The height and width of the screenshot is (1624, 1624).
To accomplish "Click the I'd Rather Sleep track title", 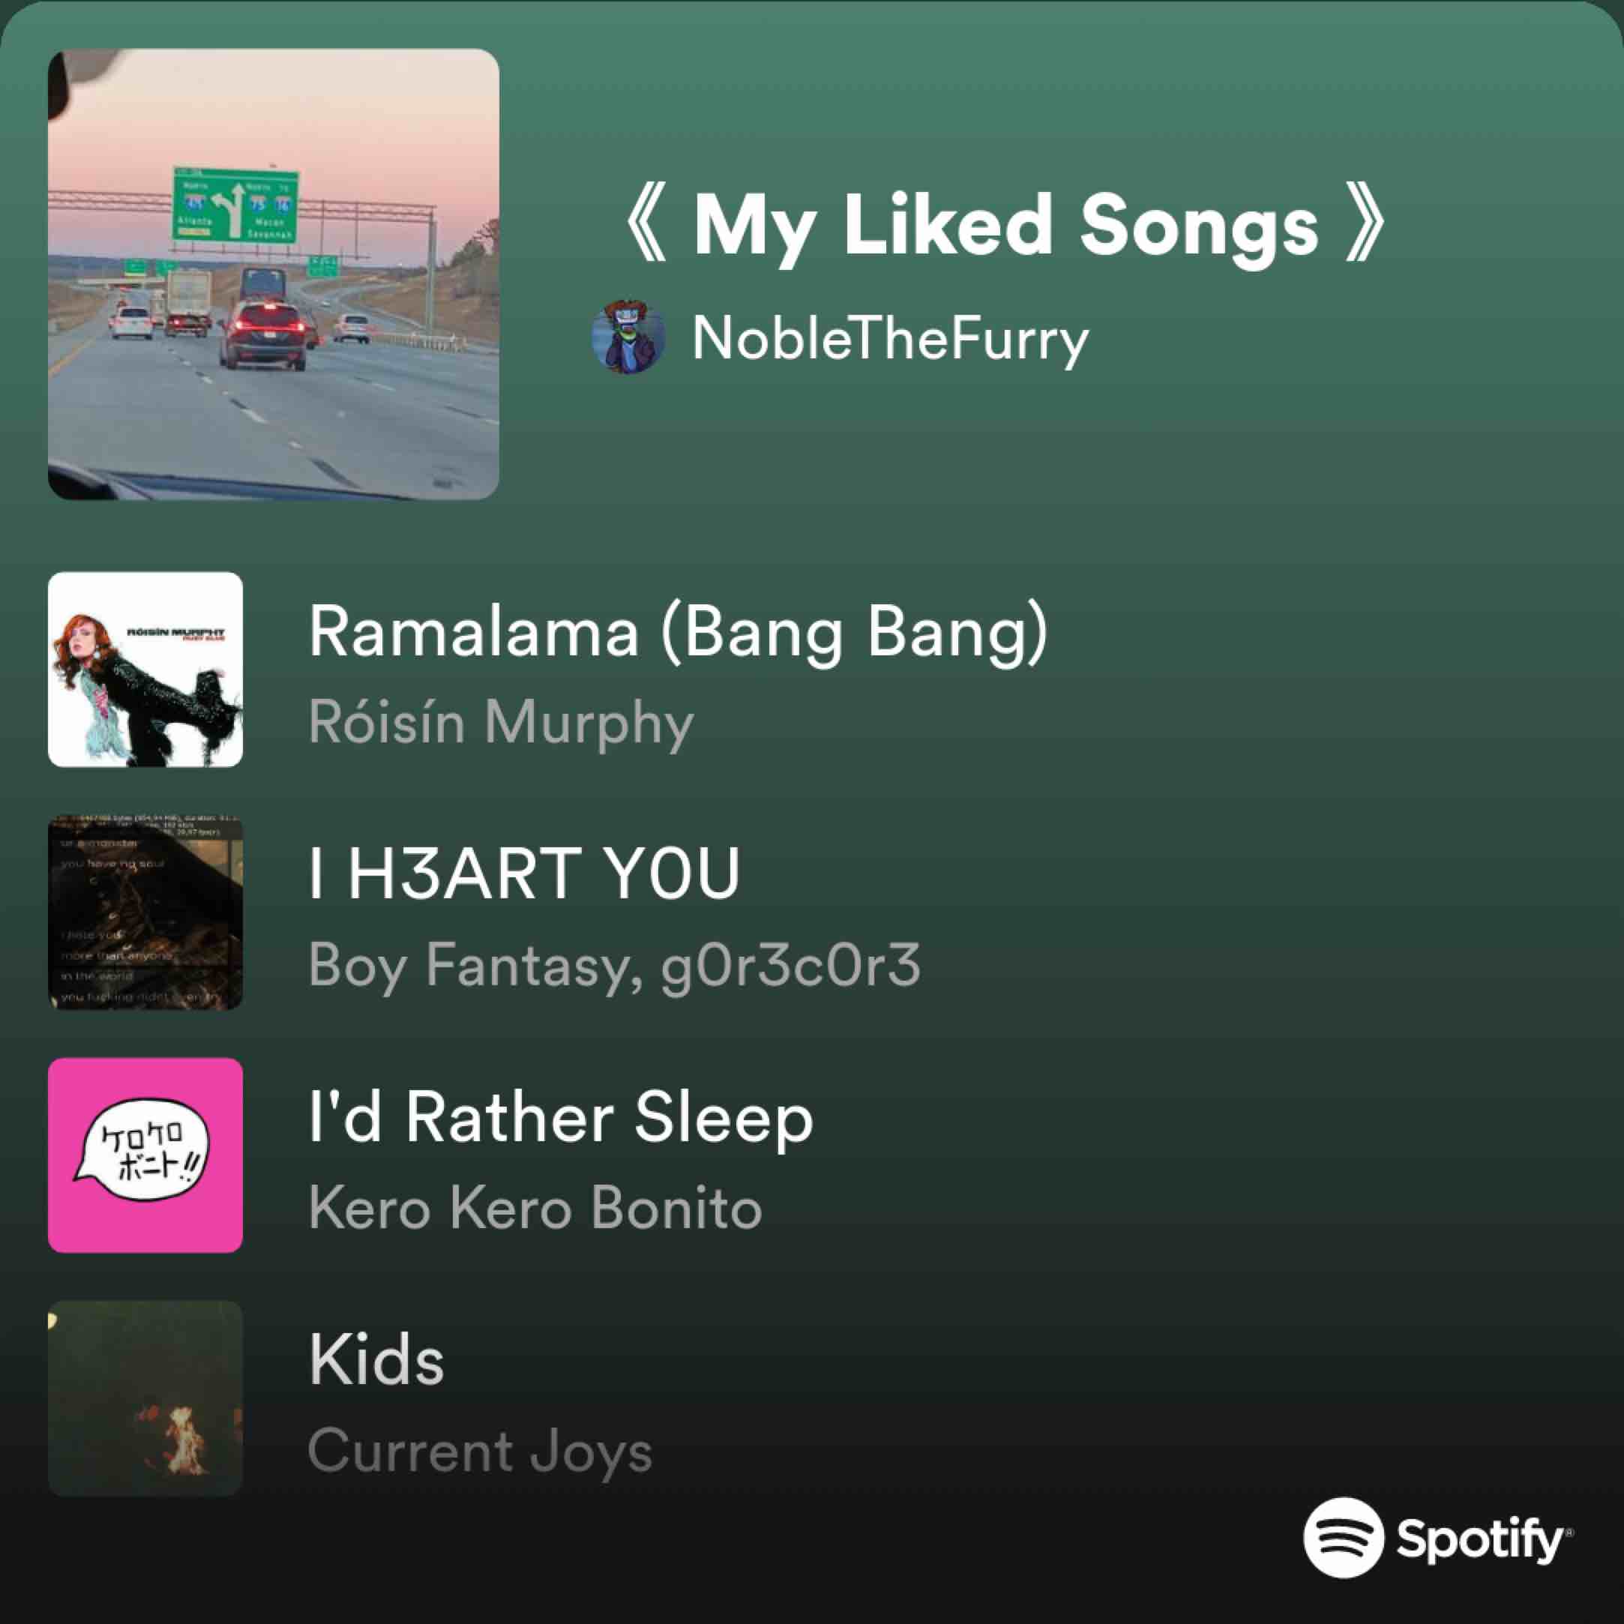I will tap(561, 1118).
